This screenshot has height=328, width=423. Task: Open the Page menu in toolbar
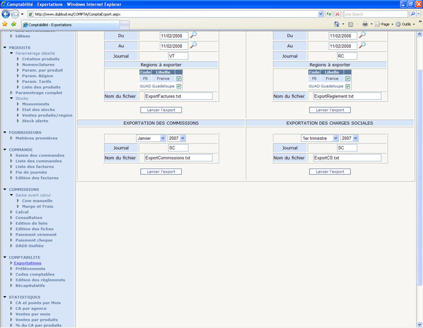pos(384,24)
